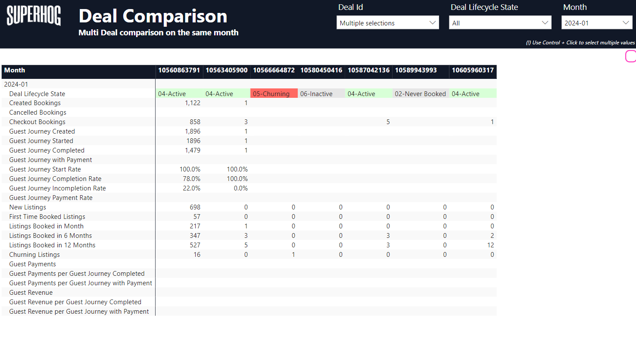Open the Deal Id dropdown

click(x=387, y=23)
